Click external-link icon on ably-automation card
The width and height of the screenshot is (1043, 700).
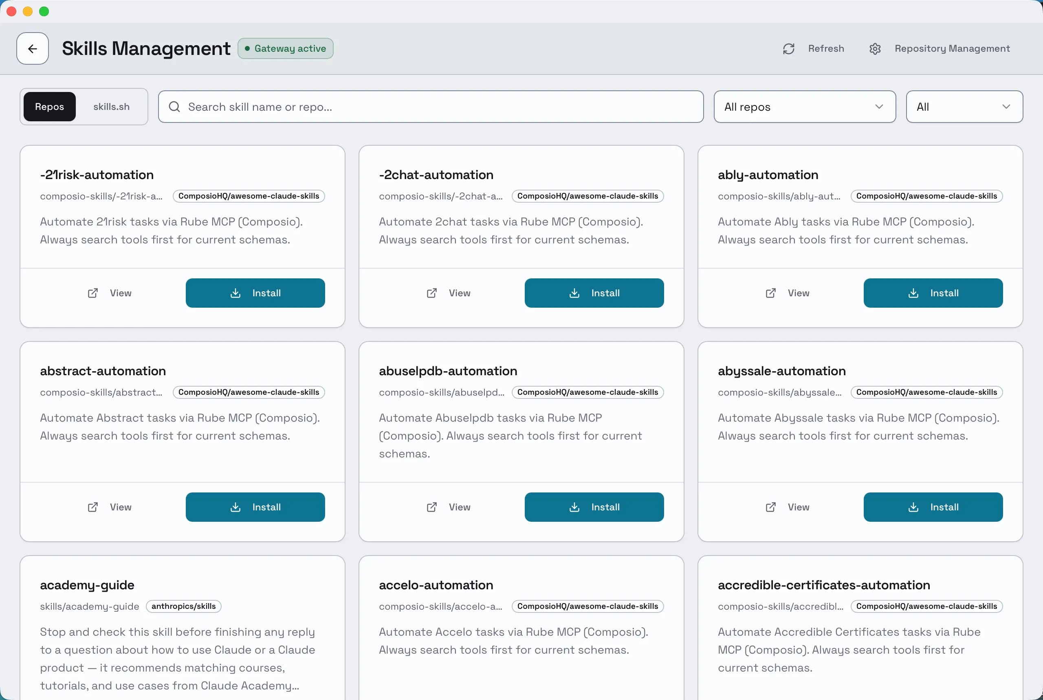(x=771, y=293)
